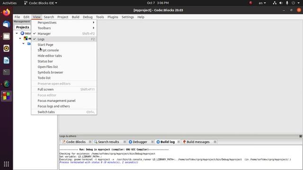The width and height of the screenshot is (303, 170).
Task: Click the Workspace icon in Projects tree
Action: pos(22,33)
